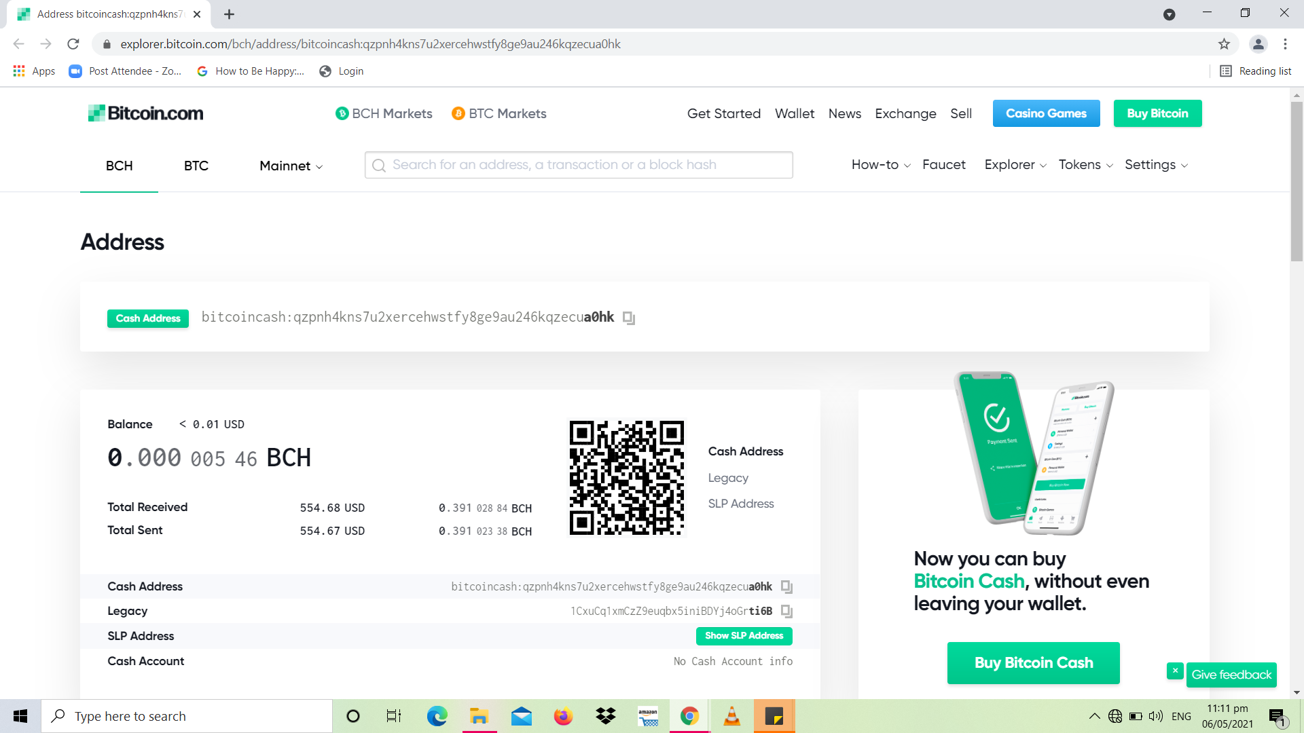Close the Address bitcoincash browser tab

click(197, 14)
